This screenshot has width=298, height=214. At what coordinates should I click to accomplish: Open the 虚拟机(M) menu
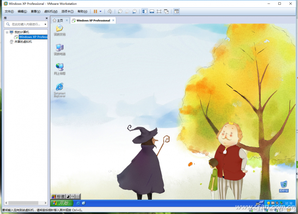pyautogui.click(x=51, y=11)
